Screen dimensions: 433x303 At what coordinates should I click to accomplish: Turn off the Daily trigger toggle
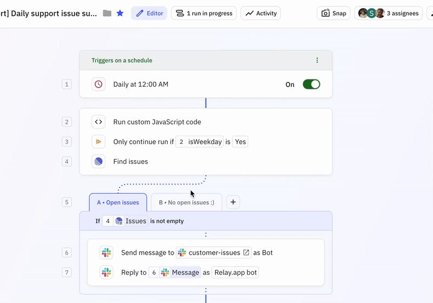point(311,84)
